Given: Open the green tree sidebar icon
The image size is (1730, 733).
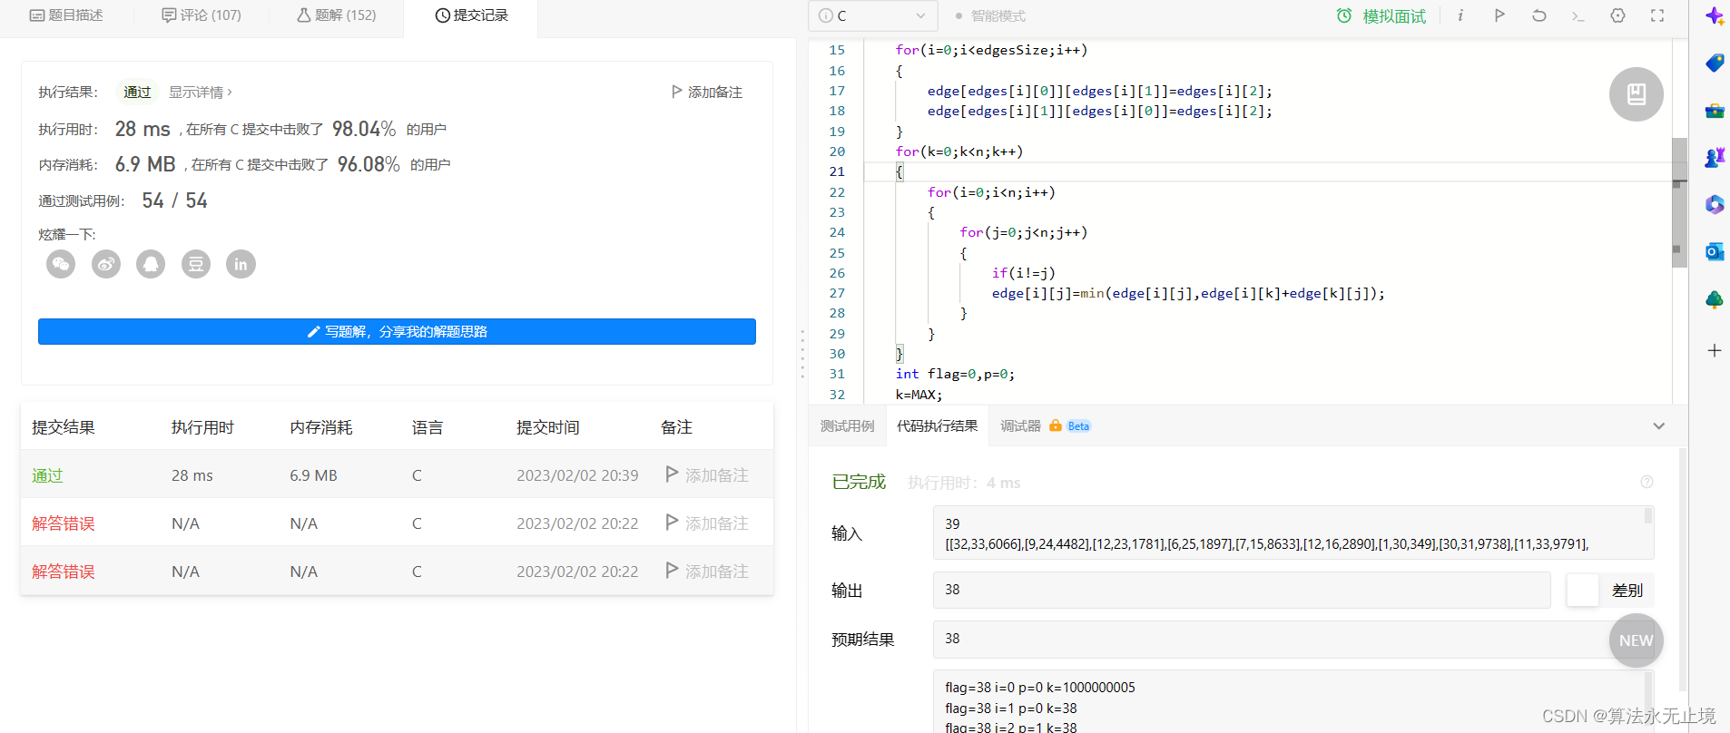Looking at the screenshot, I should (x=1715, y=300).
